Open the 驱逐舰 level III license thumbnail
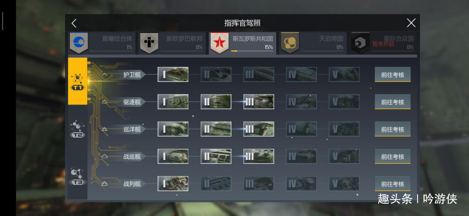Image resolution: width=469 pixels, height=216 pixels. pyautogui.click(x=259, y=102)
